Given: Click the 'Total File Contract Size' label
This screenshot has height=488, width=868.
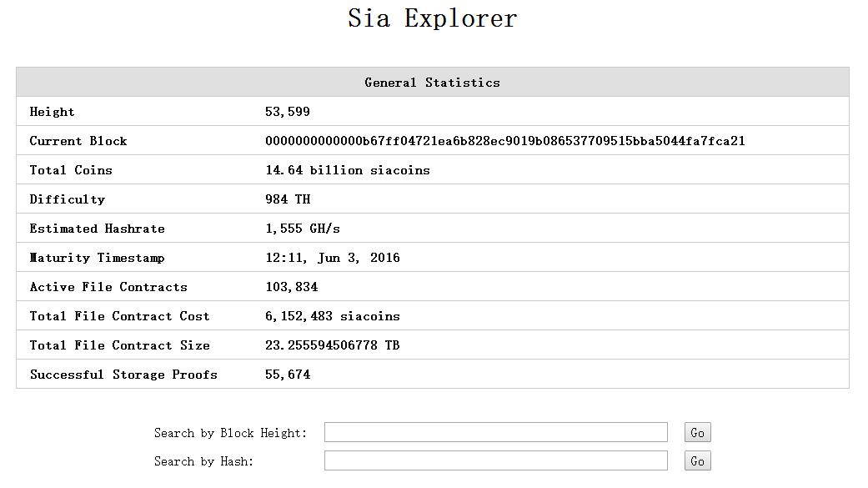Looking at the screenshot, I should pos(119,345).
